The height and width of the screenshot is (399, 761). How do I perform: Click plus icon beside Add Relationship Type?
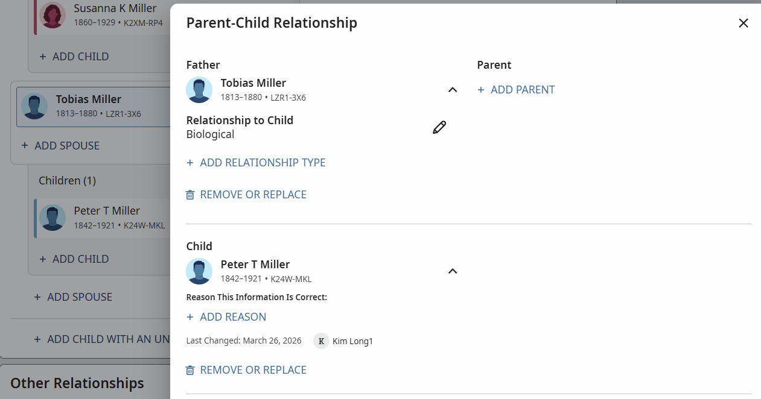point(190,163)
